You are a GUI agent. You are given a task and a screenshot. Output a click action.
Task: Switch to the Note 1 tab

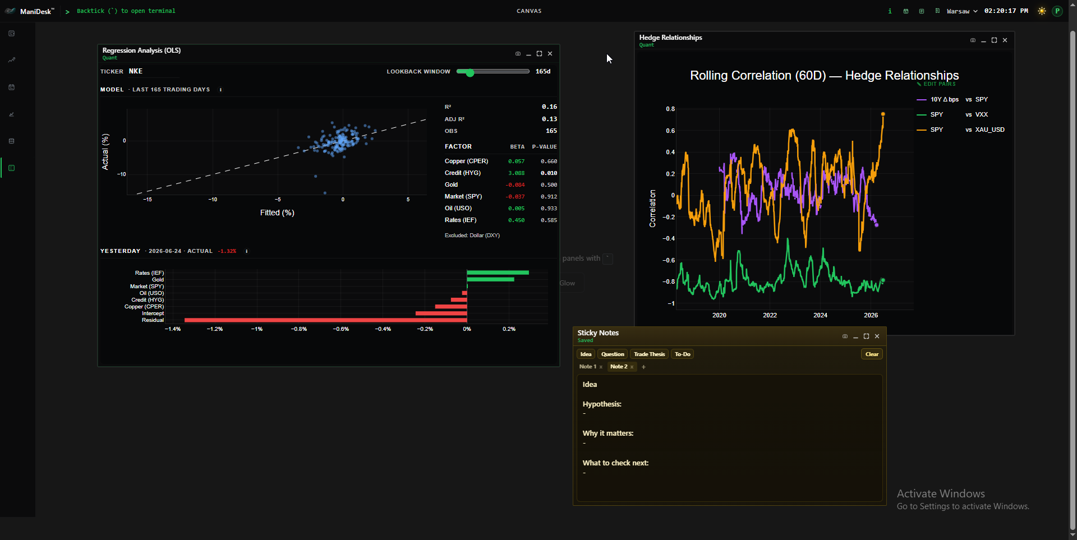coord(587,367)
